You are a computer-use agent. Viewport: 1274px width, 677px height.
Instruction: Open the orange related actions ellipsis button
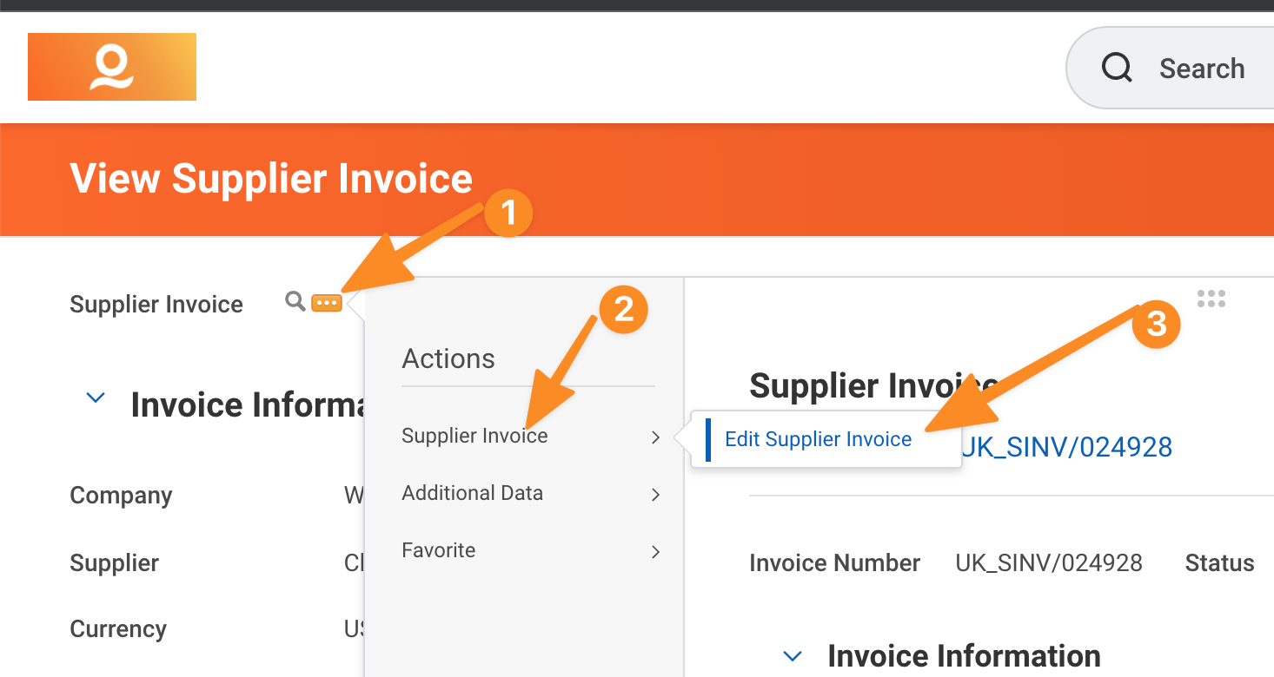click(x=327, y=303)
